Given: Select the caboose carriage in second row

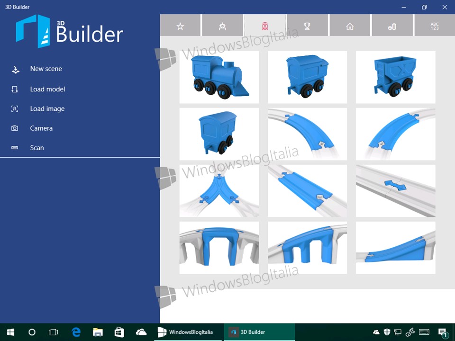Looking at the screenshot, I should (219, 134).
